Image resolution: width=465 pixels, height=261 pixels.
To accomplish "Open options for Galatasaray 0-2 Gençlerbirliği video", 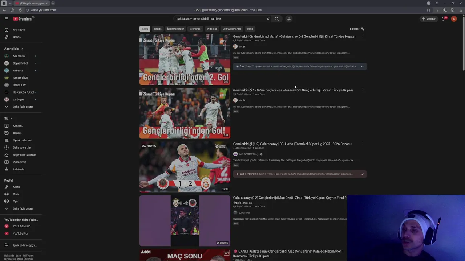I will point(363,36).
